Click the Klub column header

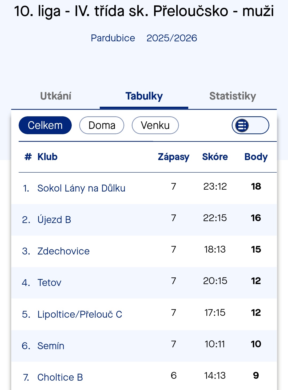click(x=47, y=157)
